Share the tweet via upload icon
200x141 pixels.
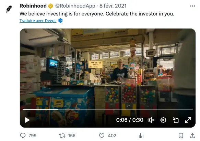click(192, 135)
